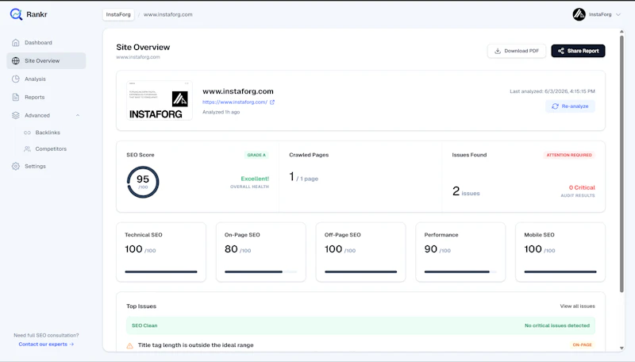Click the Technical SEO progress bar
The image size is (635, 362).
point(161,271)
